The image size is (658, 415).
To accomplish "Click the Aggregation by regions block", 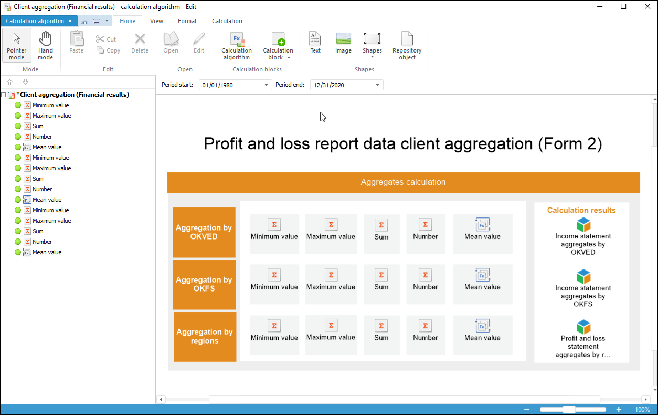I will 205,336.
